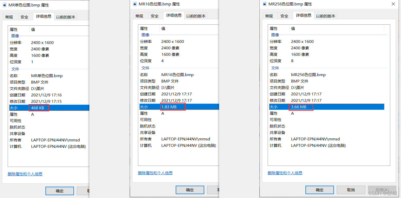Click 删除属性和个人信息 link in MR16色位图.bmp window

point(155,173)
